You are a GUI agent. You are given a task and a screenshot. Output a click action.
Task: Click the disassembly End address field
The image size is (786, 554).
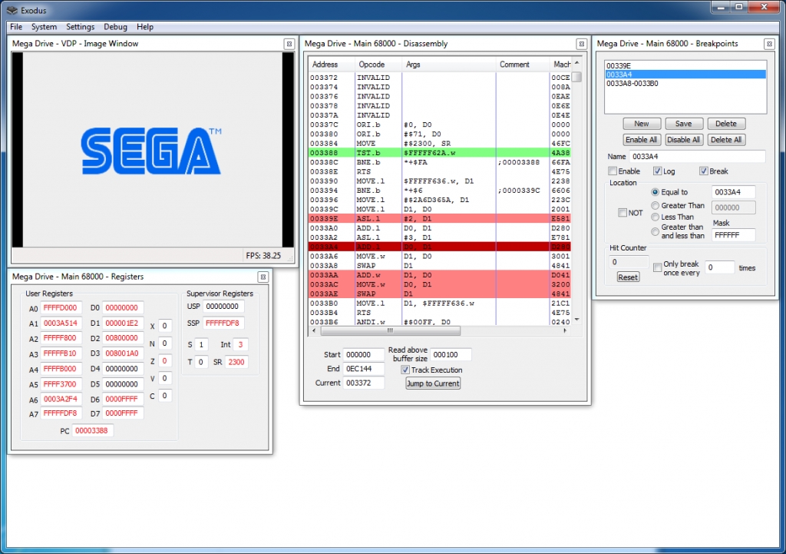[x=363, y=369]
